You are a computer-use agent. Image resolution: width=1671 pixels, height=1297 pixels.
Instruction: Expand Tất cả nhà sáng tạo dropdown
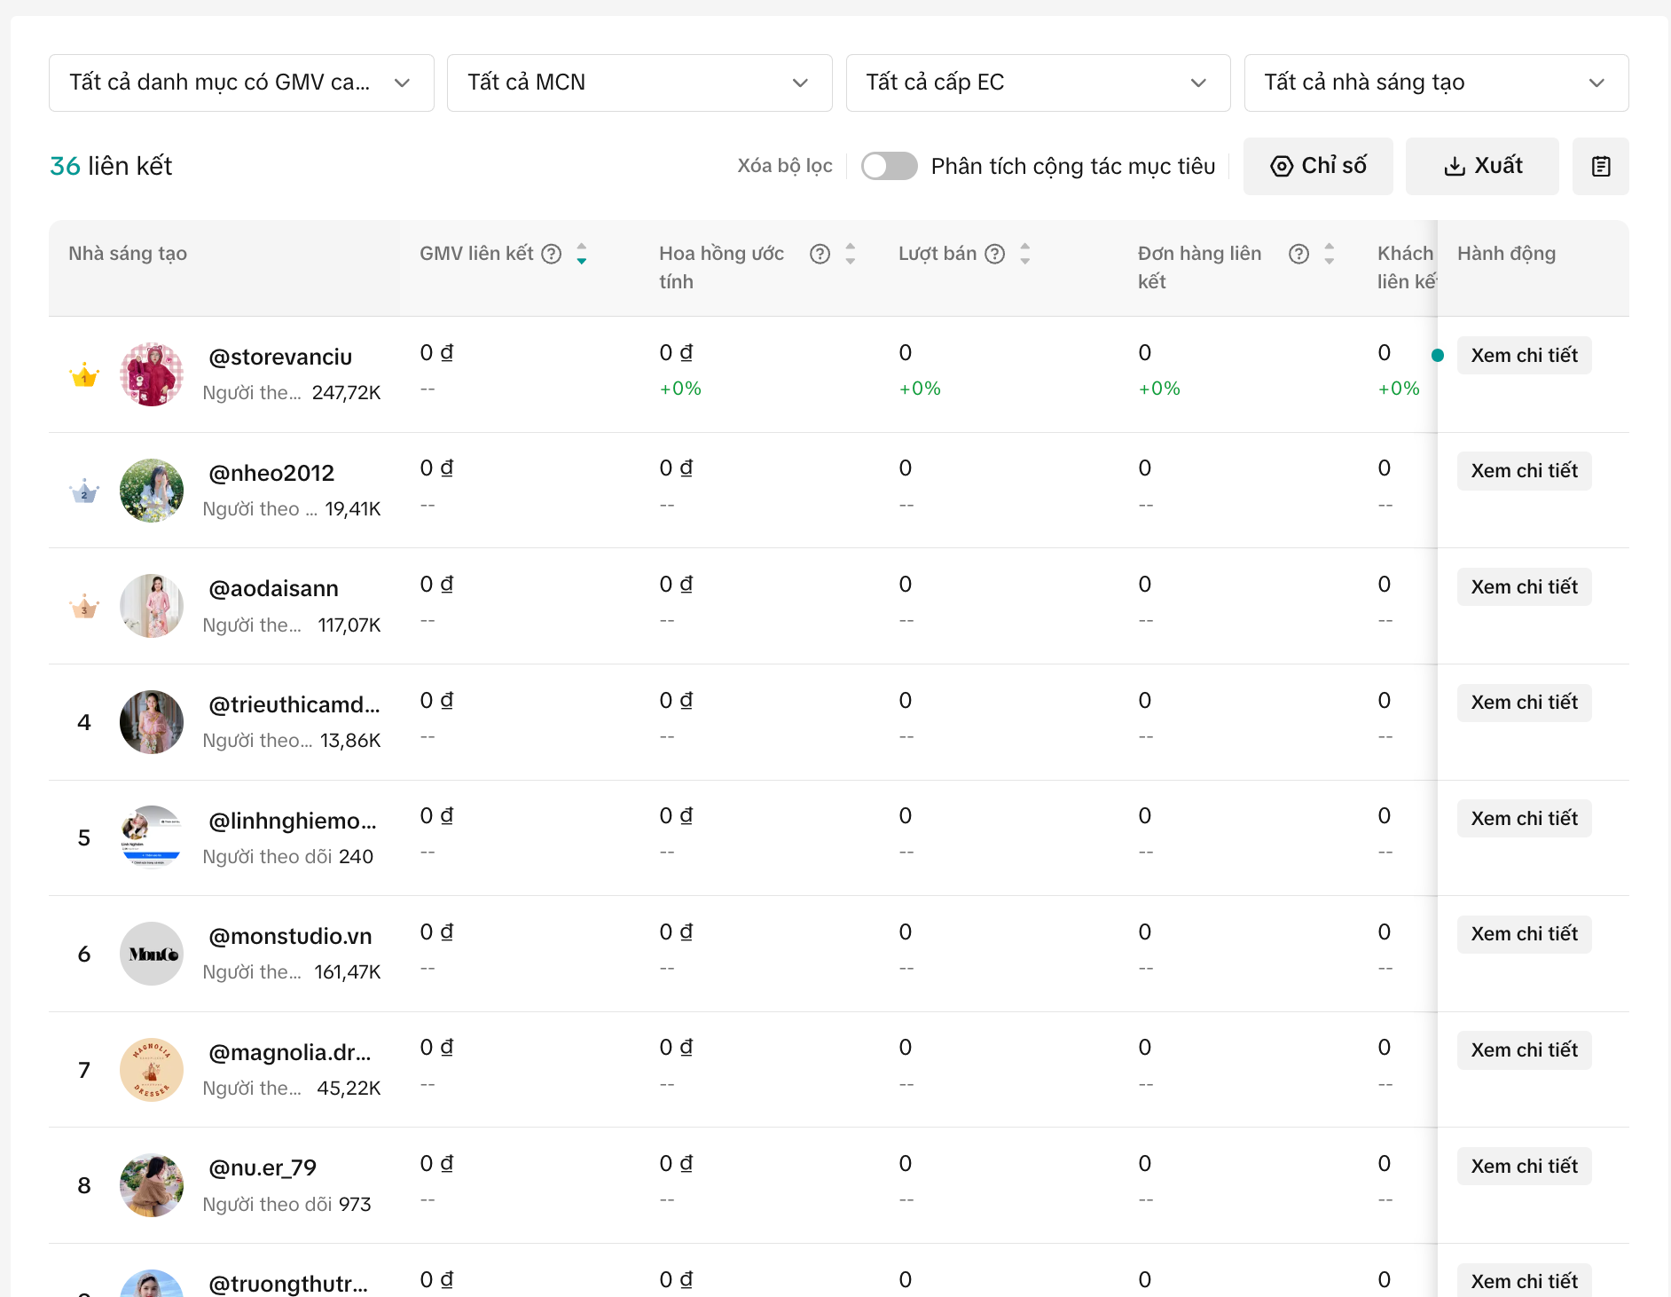(1436, 83)
